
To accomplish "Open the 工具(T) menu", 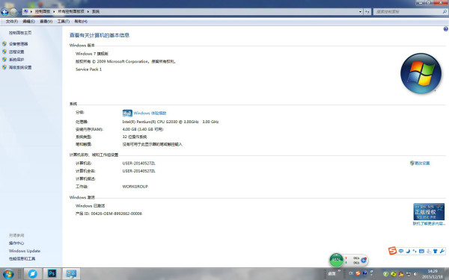I will pos(64,22).
